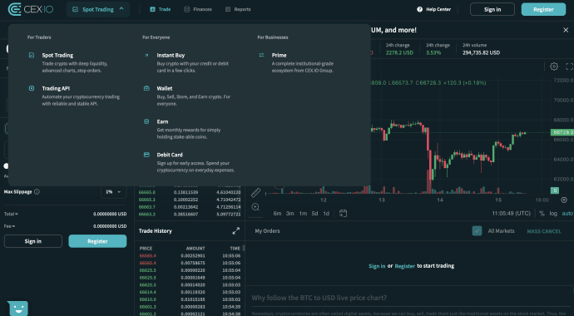Open Prime for businesses
Screen dimensions: 574x316
coord(279,55)
